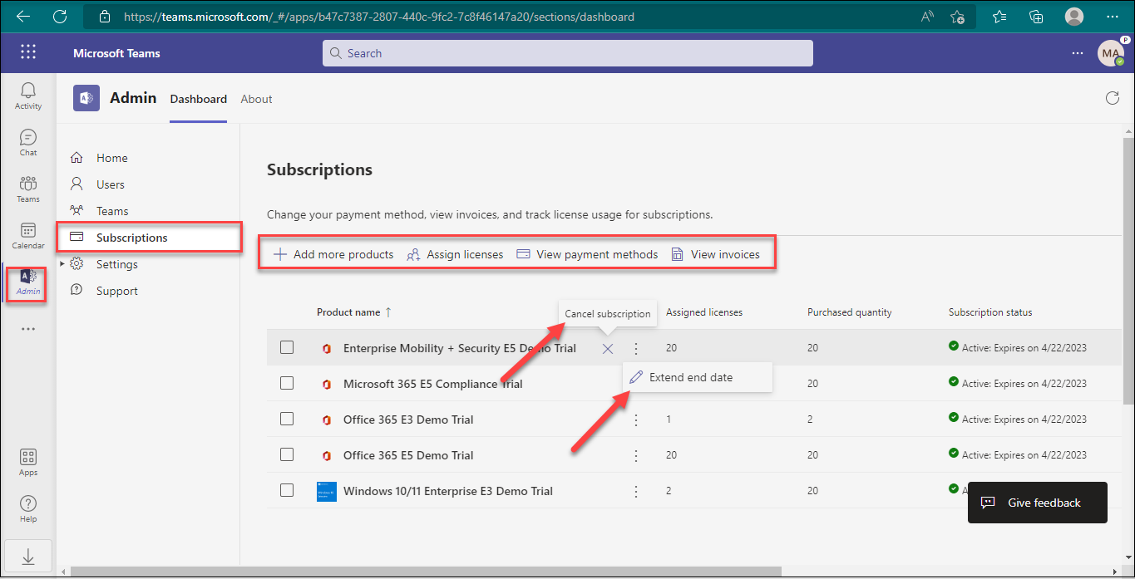Switch to the About tab
Image resolution: width=1135 pixels, height=579 pixels.
click(256, 99)
